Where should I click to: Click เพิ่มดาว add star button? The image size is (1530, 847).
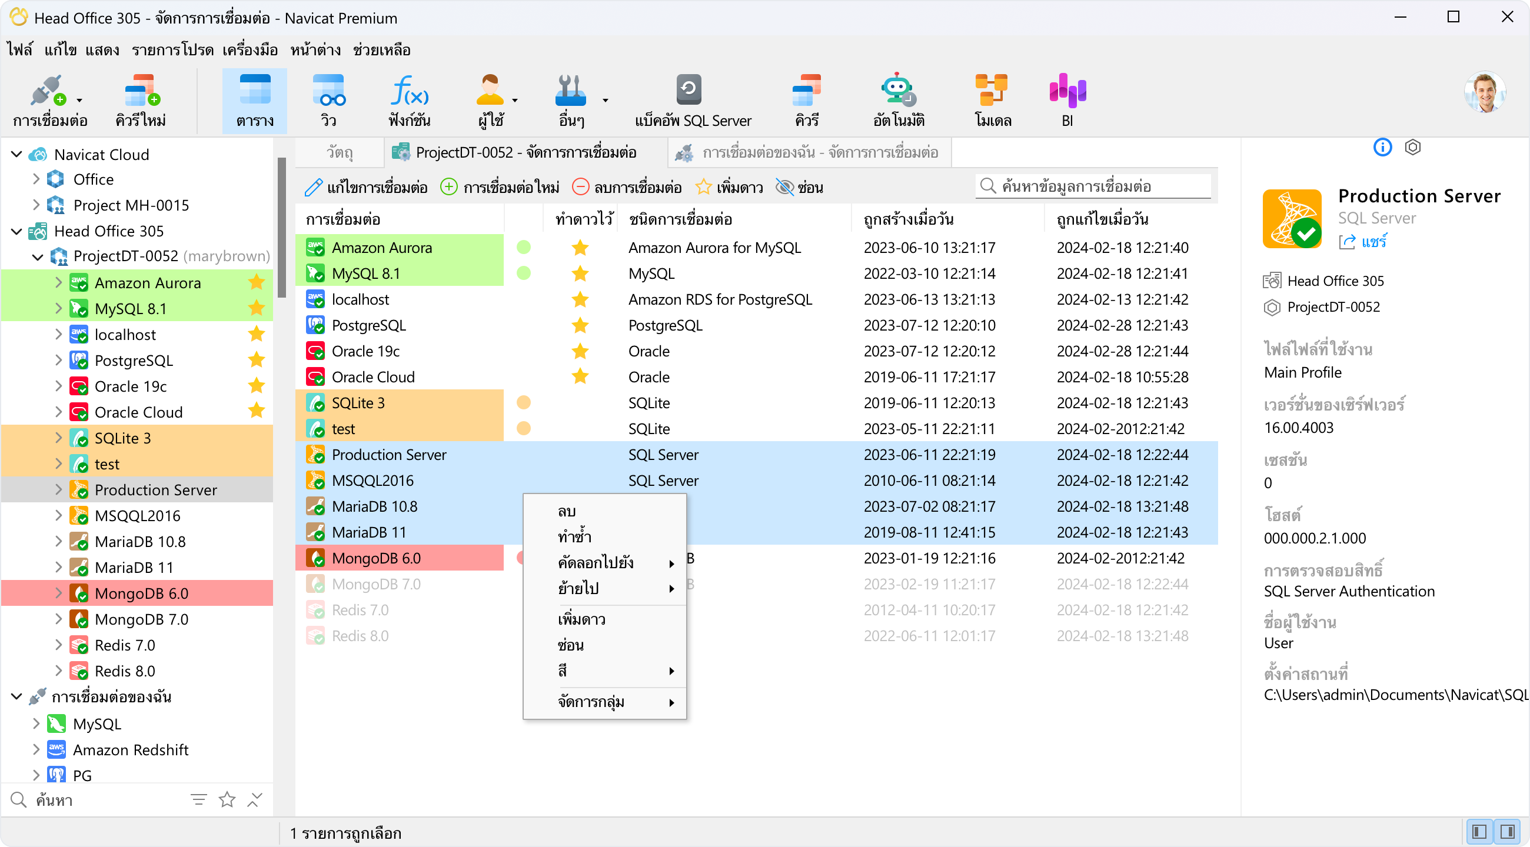(x=729, y=188)
